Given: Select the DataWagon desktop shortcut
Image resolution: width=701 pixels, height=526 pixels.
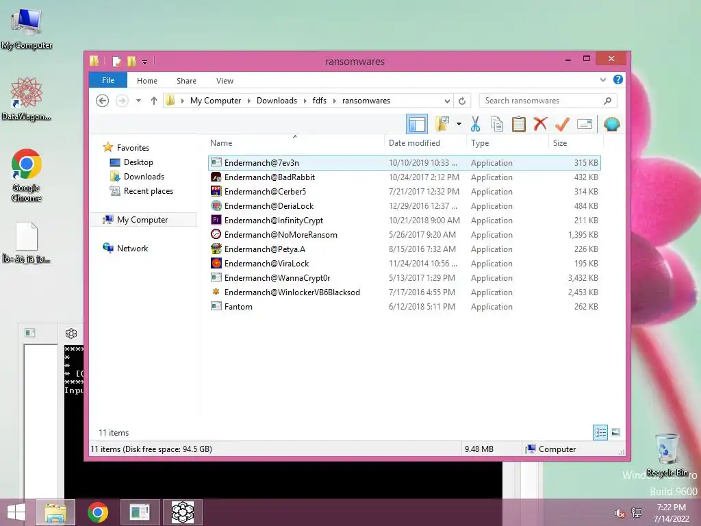Looking at the screenshot, I should click(27, 99).
